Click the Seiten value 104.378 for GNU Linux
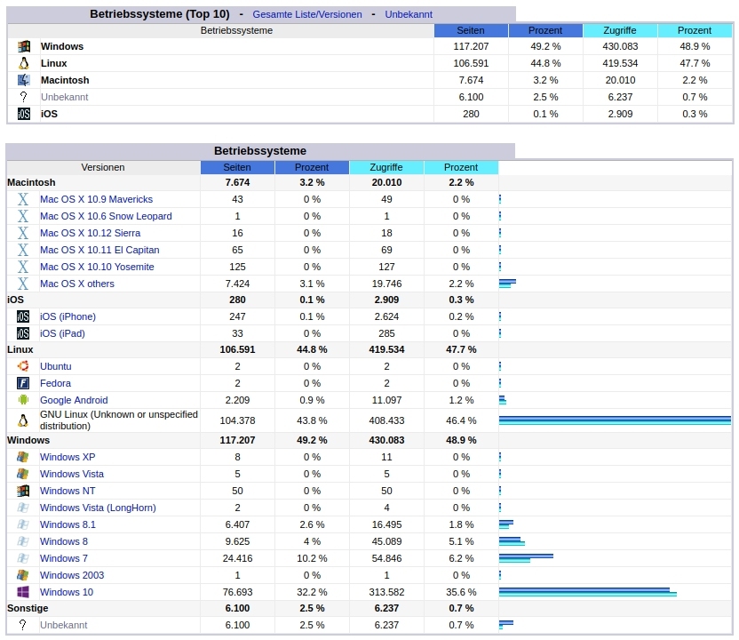The width and height of the screenshot is (739, 640). (237, 420)
